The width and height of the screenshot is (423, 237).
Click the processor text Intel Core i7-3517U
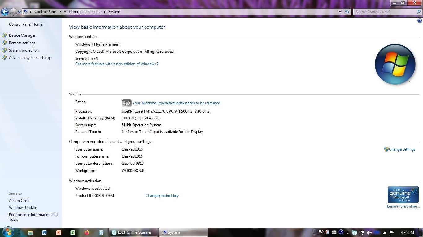pyautogui.click(x=165, y=111)
